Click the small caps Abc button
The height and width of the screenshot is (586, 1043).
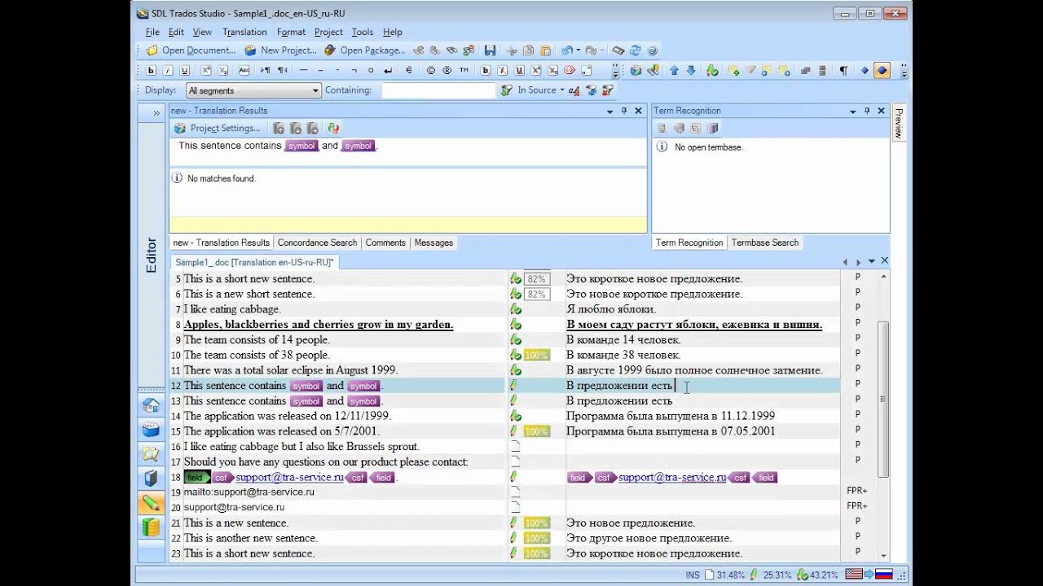(x=244, y=71)
